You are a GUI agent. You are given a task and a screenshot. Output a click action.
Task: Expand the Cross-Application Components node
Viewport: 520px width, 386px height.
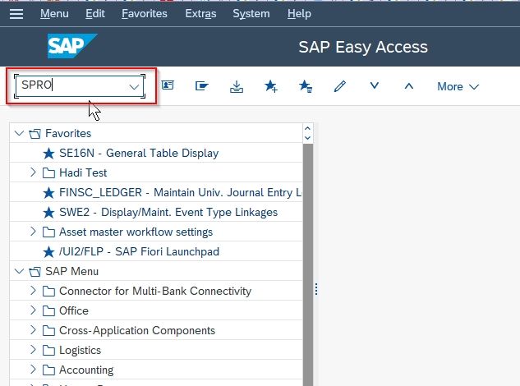(x=33, y=330)
